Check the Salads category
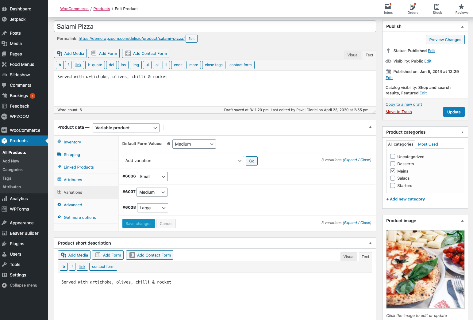 tap(393, 178)
